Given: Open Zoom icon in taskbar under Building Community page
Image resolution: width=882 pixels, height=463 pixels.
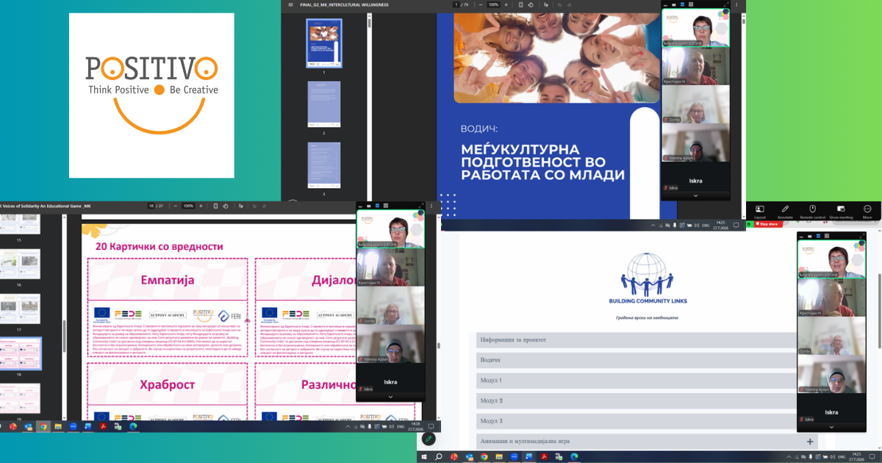Looking at the screenshot, I should (x=514, y=456).
